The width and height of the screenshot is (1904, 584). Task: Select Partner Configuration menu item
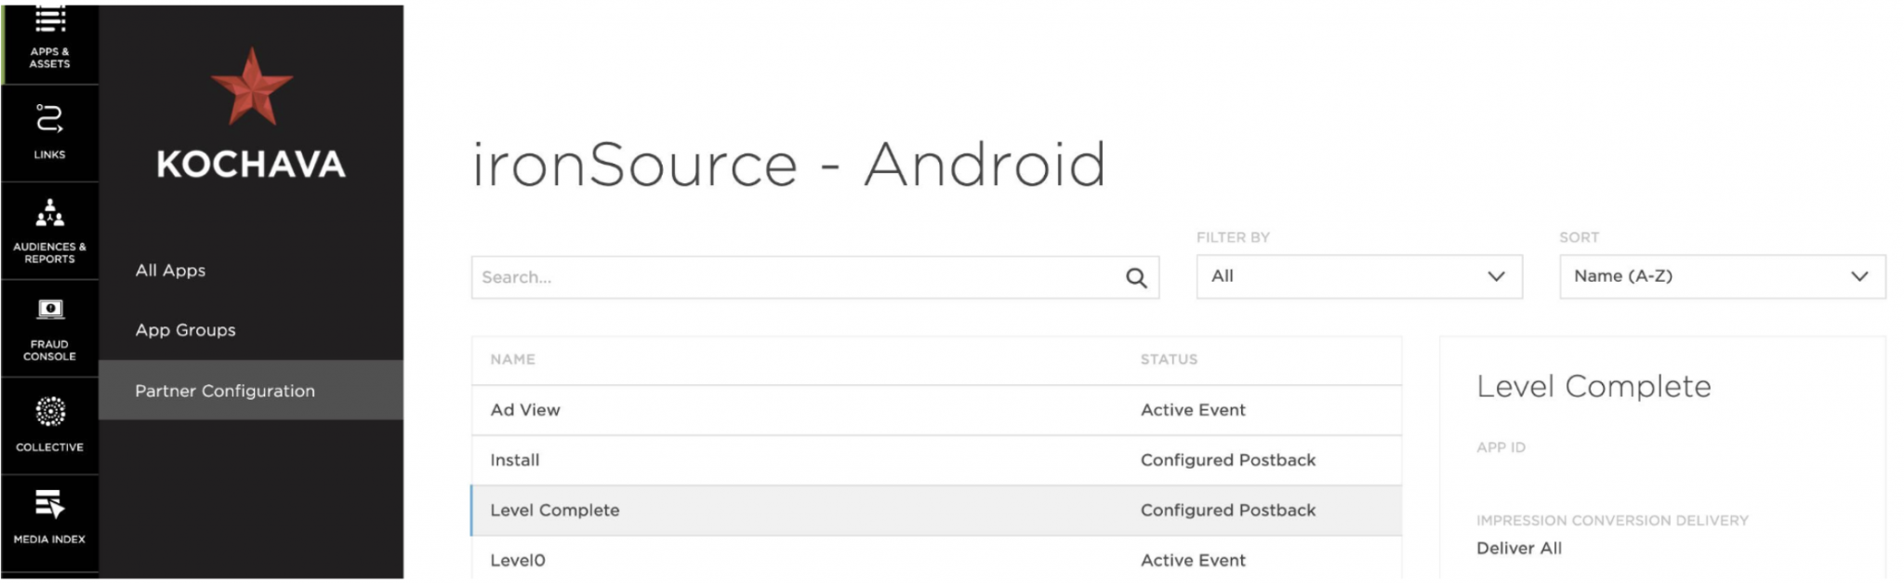click(x=251, y=391)
